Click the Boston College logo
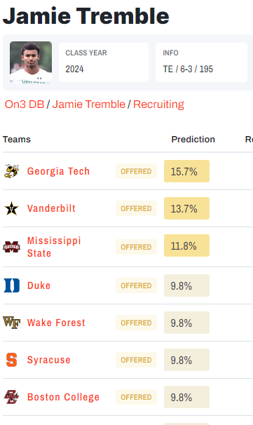Viewport: 253px width, 425px height. (x=11, y=397)
